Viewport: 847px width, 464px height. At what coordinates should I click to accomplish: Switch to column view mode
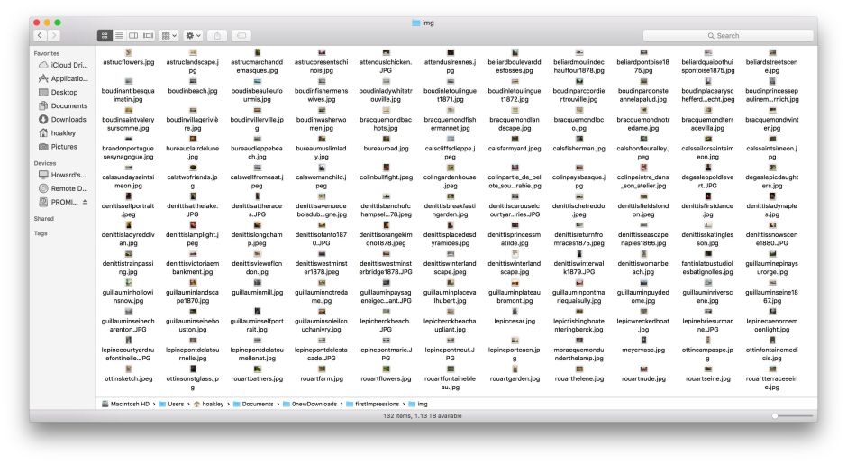pyautogui.click(x=133, y=35)
